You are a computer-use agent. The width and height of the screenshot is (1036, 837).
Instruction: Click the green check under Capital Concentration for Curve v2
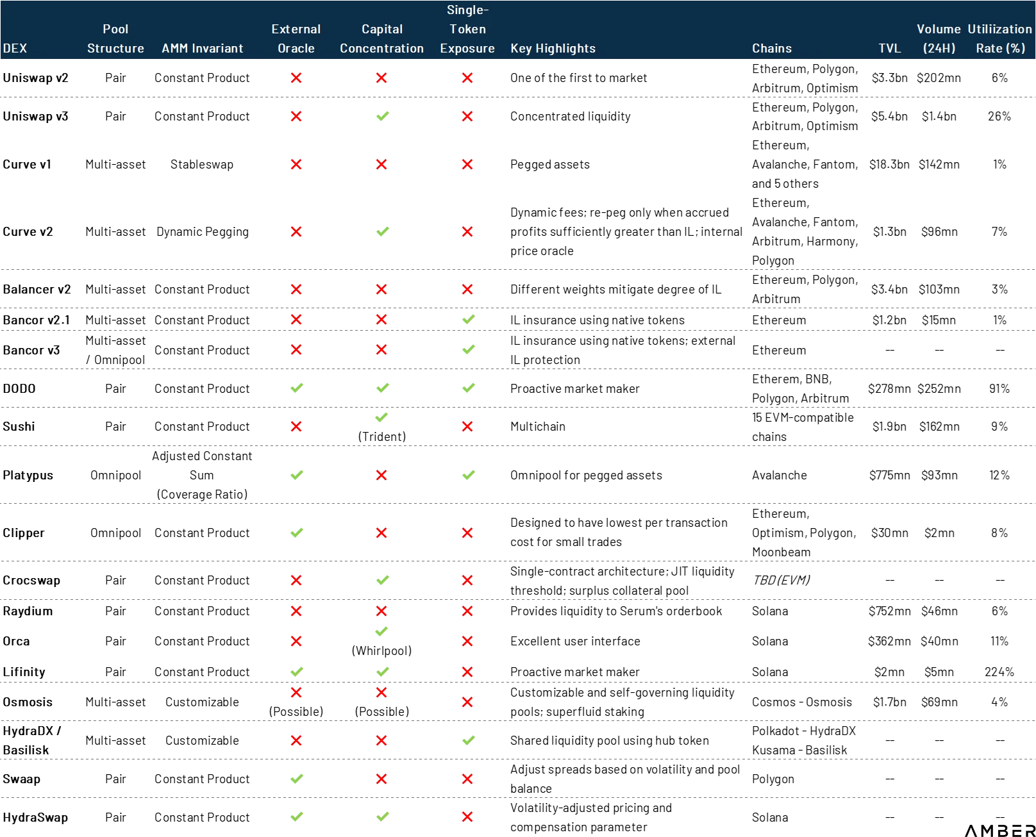point(382,231)
